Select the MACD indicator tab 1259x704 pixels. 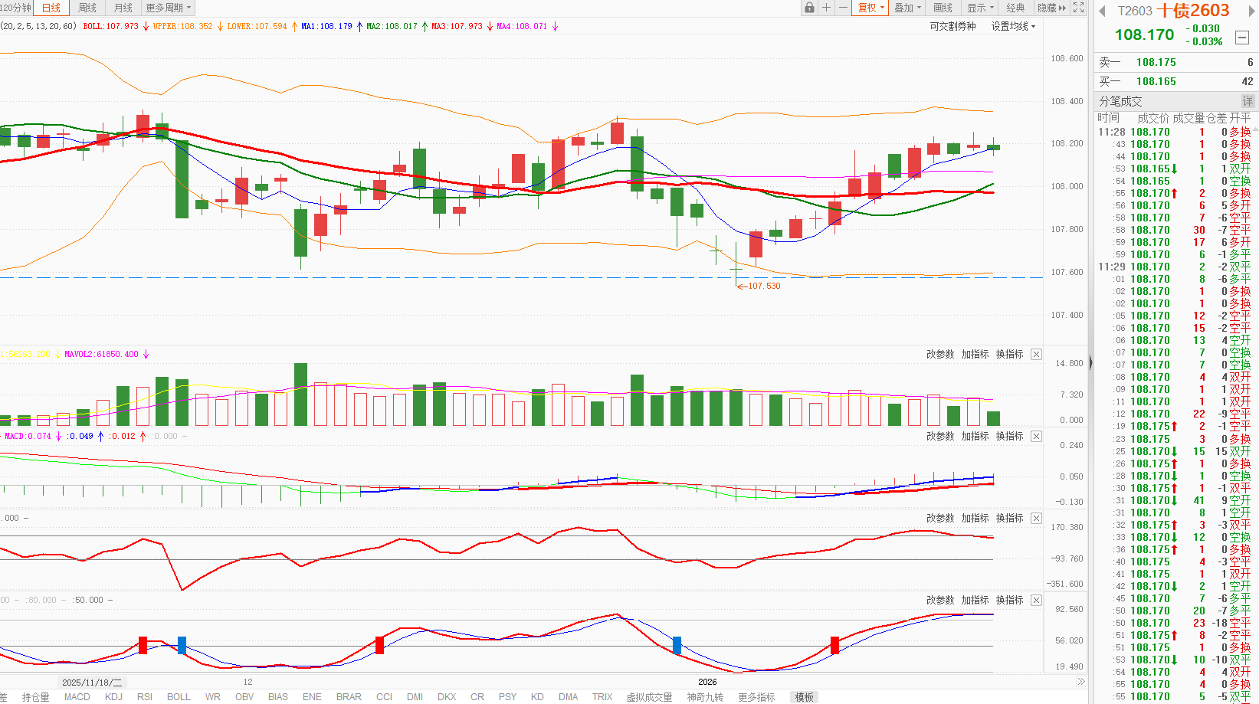pos(77,697)
